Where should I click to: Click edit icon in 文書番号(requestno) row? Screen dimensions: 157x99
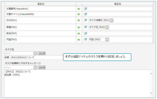pyautogui.click(x=85, y=9)
